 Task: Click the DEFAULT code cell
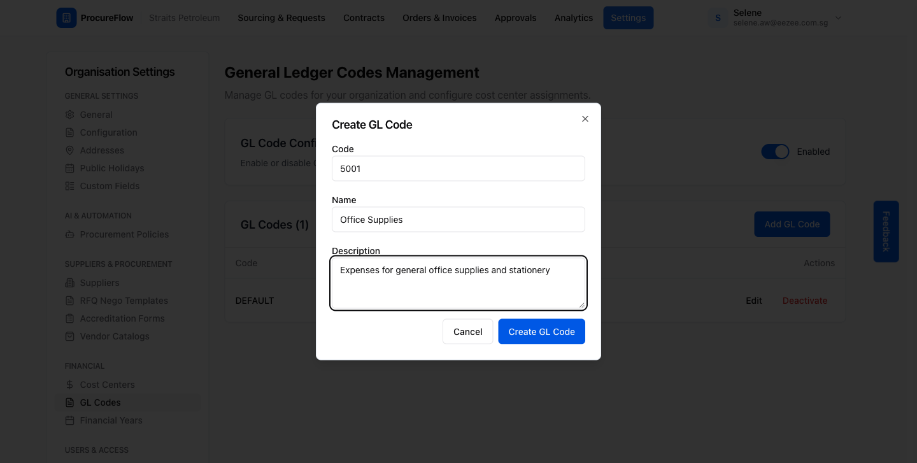click(x=255, y=301)
